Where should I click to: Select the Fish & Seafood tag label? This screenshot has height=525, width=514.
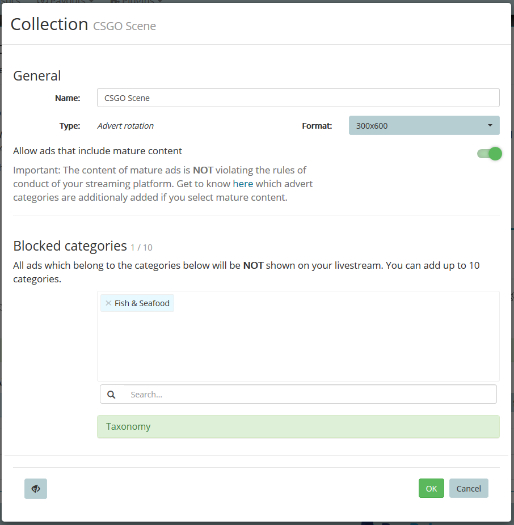[142, 303]
